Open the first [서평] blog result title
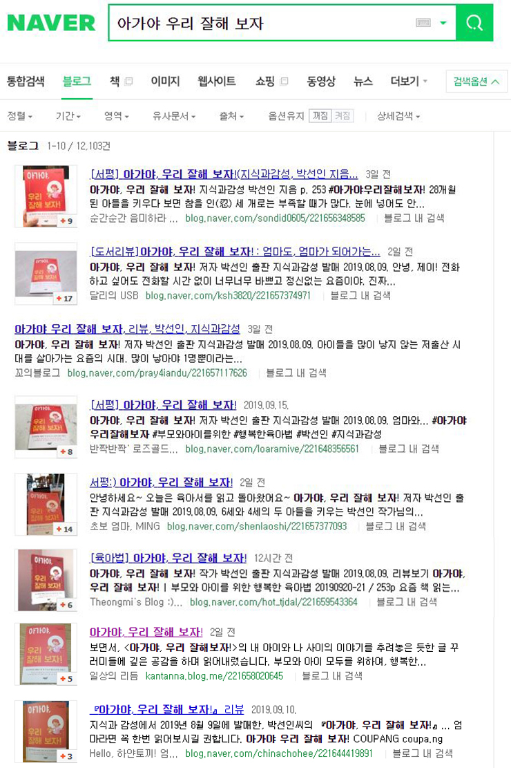The width and height of the screenshot is (511, 768). 224,174
